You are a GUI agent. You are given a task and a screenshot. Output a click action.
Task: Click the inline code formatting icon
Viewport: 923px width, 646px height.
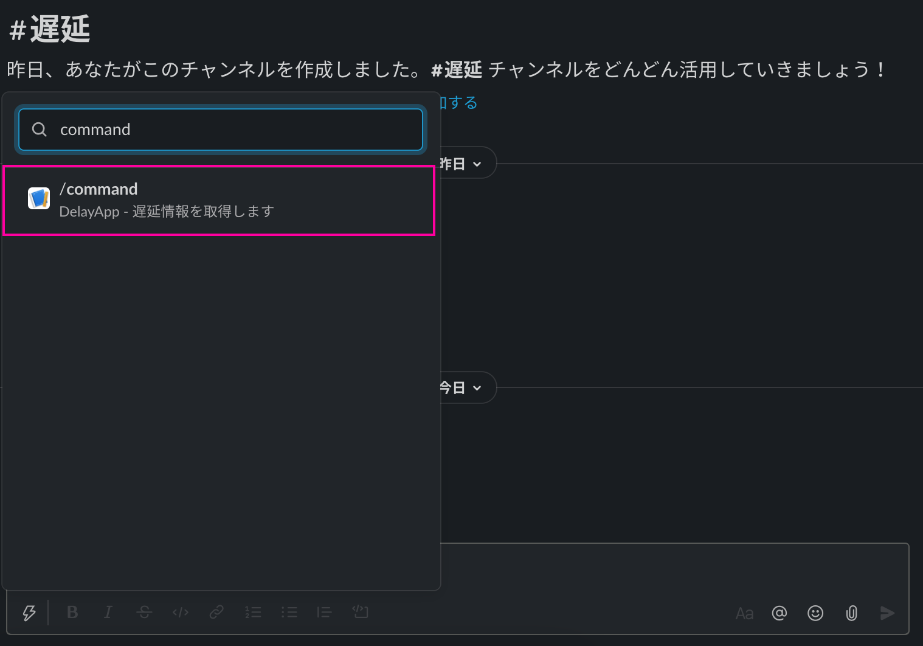180,613
